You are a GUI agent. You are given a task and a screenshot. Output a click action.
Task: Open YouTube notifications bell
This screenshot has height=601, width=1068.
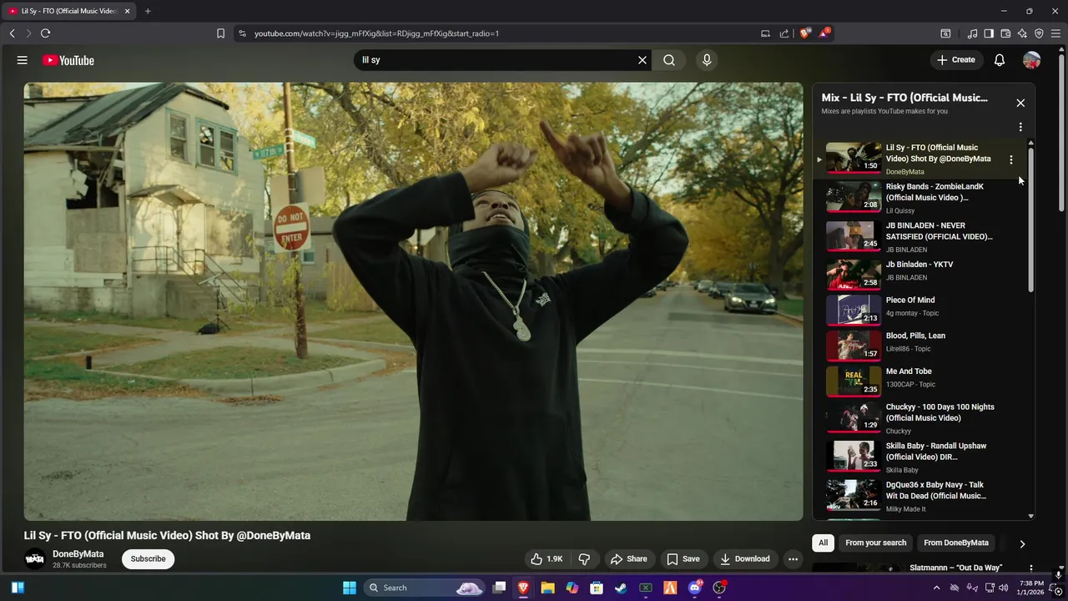(x=1000, y=60)
